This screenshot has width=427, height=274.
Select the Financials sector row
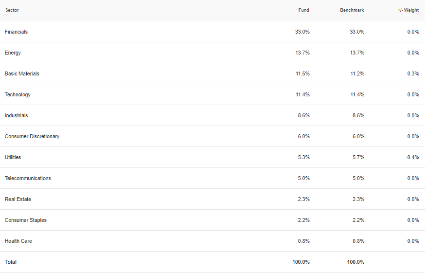(213, 32)
